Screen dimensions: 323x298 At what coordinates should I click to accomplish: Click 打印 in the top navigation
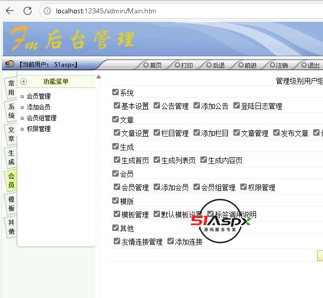[184, 65]
